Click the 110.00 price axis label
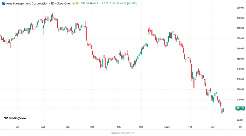Screen dimensions: 246x136 point(240,100)
